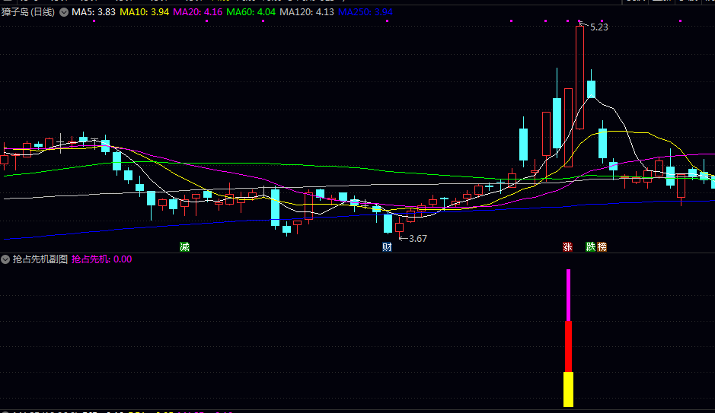Click the 5.23 high price label
Image resolution: width=715 pixels, height=413 pixels.
click(x=599, y=27)
